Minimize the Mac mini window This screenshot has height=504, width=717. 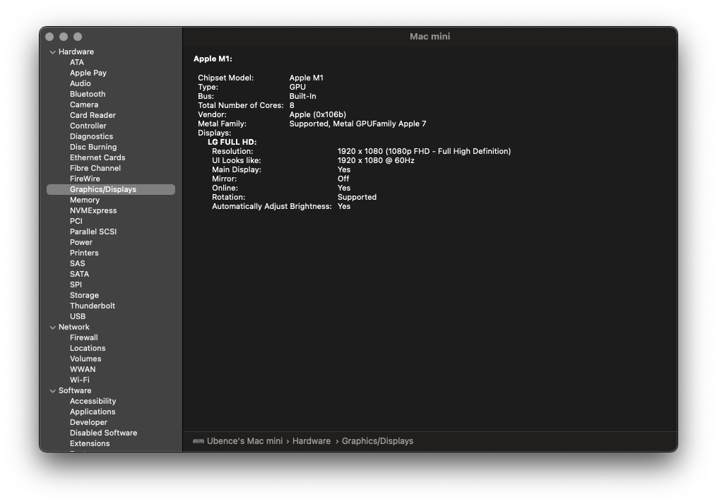coord(64,37)
